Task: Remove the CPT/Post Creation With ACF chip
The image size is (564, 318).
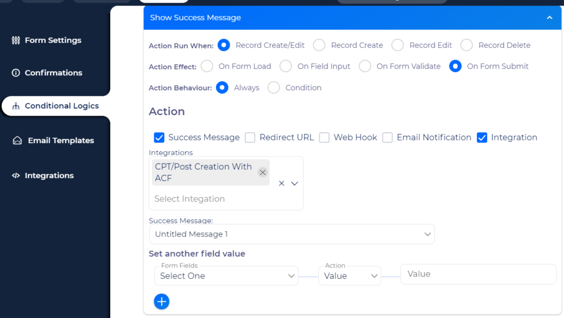Action: point(263,172)
